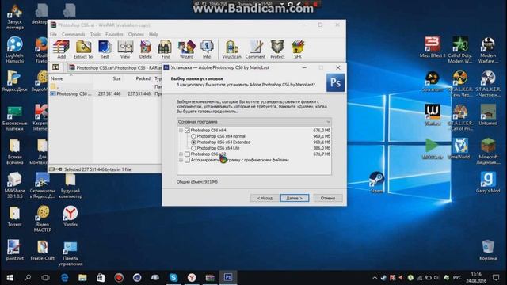Image resolution: width=507 pixels, height=285 pixels.
Task: Expand Photoshop CS6 x32 tree node
Action: coord(181,154)
